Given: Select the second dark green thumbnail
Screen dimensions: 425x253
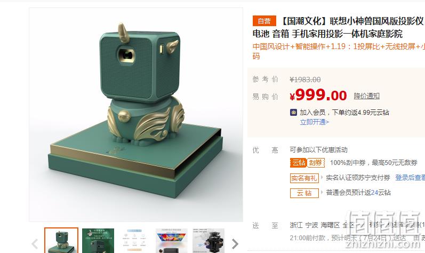Looking at the screenshot, I should 98,241.
